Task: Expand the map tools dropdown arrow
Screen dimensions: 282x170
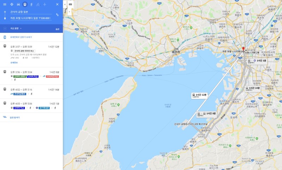Action: pos(69,12)
